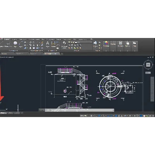
Task: Switch to the Model layout tab
Action: (3, 113)
